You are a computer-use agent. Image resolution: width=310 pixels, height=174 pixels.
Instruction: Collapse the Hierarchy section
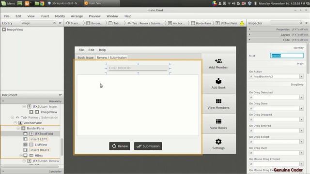(x=3, y=101)
